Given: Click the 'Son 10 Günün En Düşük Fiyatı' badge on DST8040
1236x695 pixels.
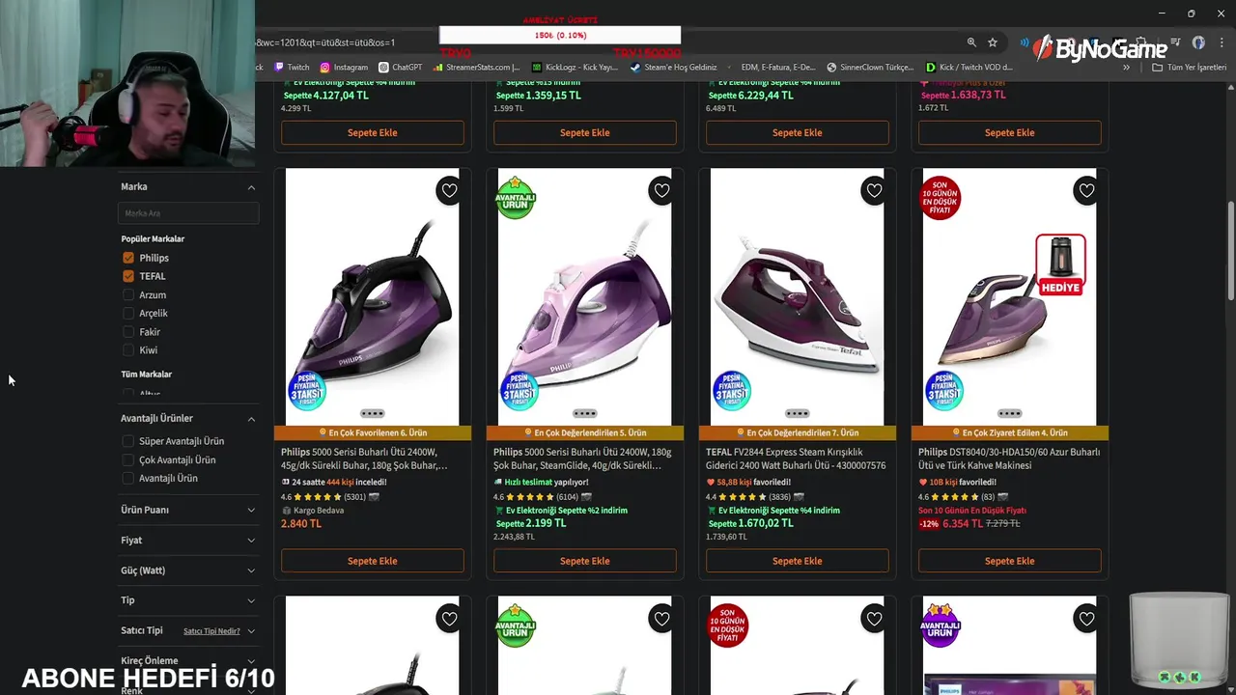Looking at the screenshot, I should point(941,197).
